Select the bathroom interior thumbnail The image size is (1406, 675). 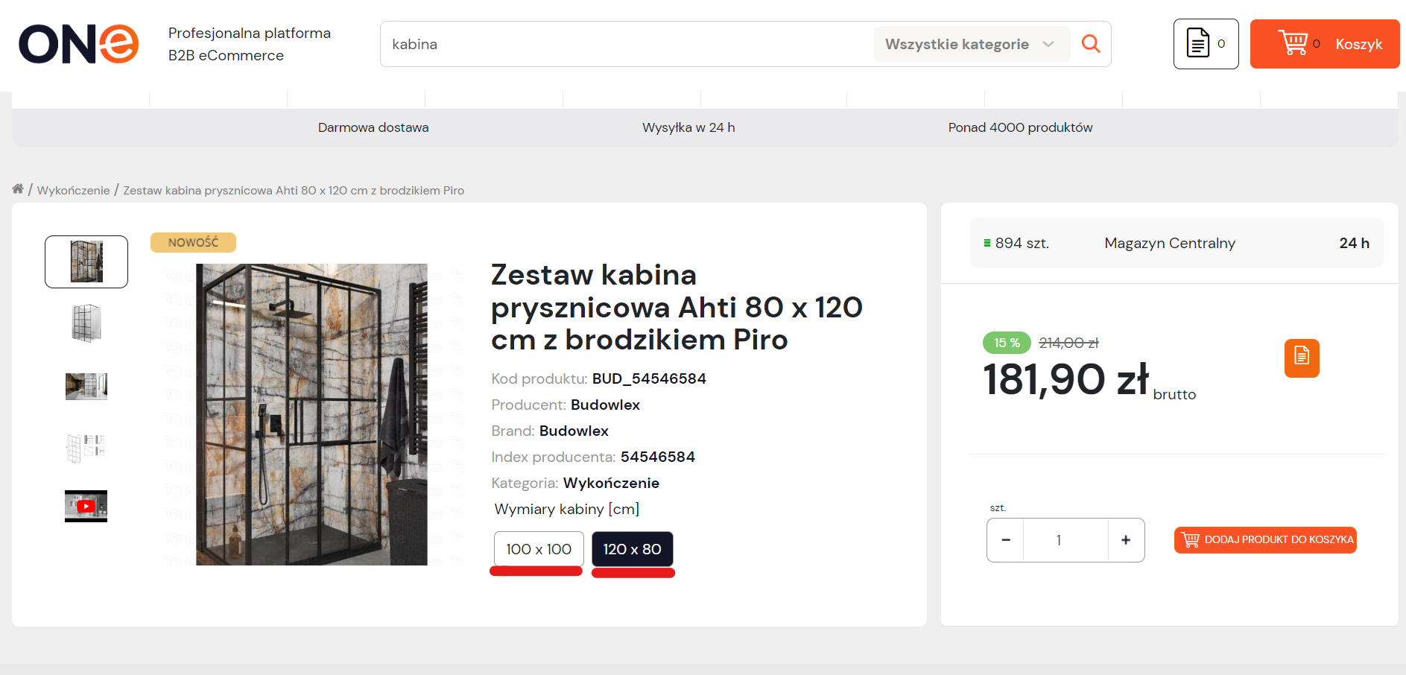[86, 387]
